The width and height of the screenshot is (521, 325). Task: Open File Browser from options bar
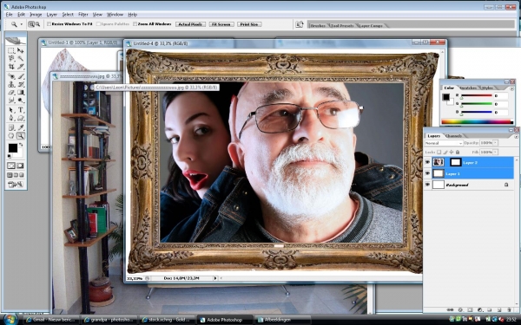coord(300,24)
